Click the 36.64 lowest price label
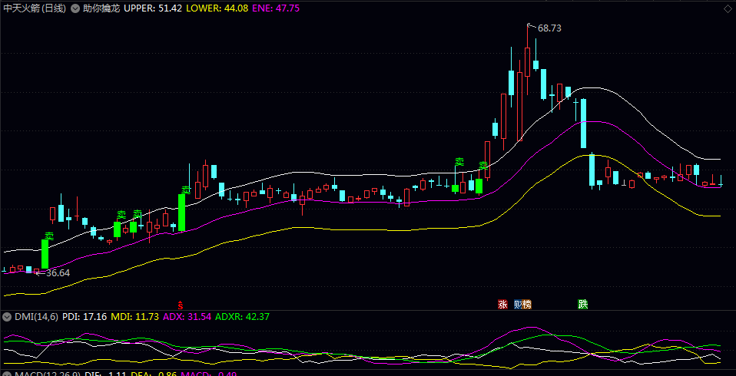This screenshot has width=736, height=376. pyautogui.click(x=58, y=272)
